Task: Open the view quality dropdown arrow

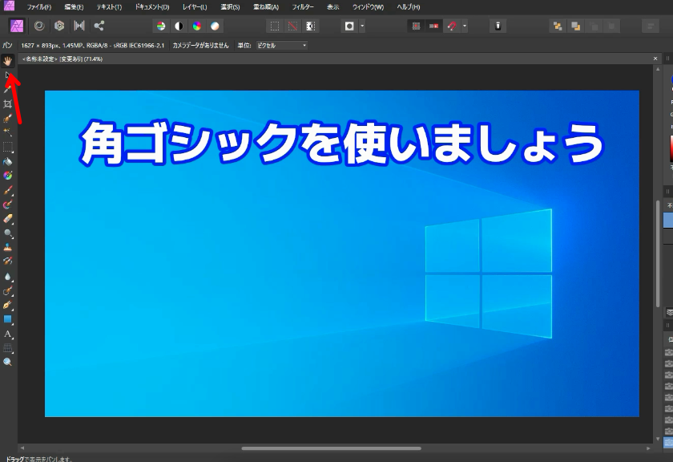Action: pos(361,25)
